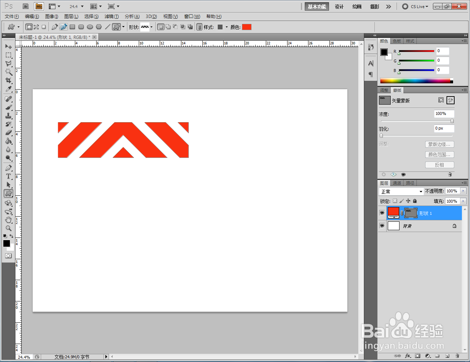Link layers using the chain icon
470x362 pixels.
click(397, 356)
